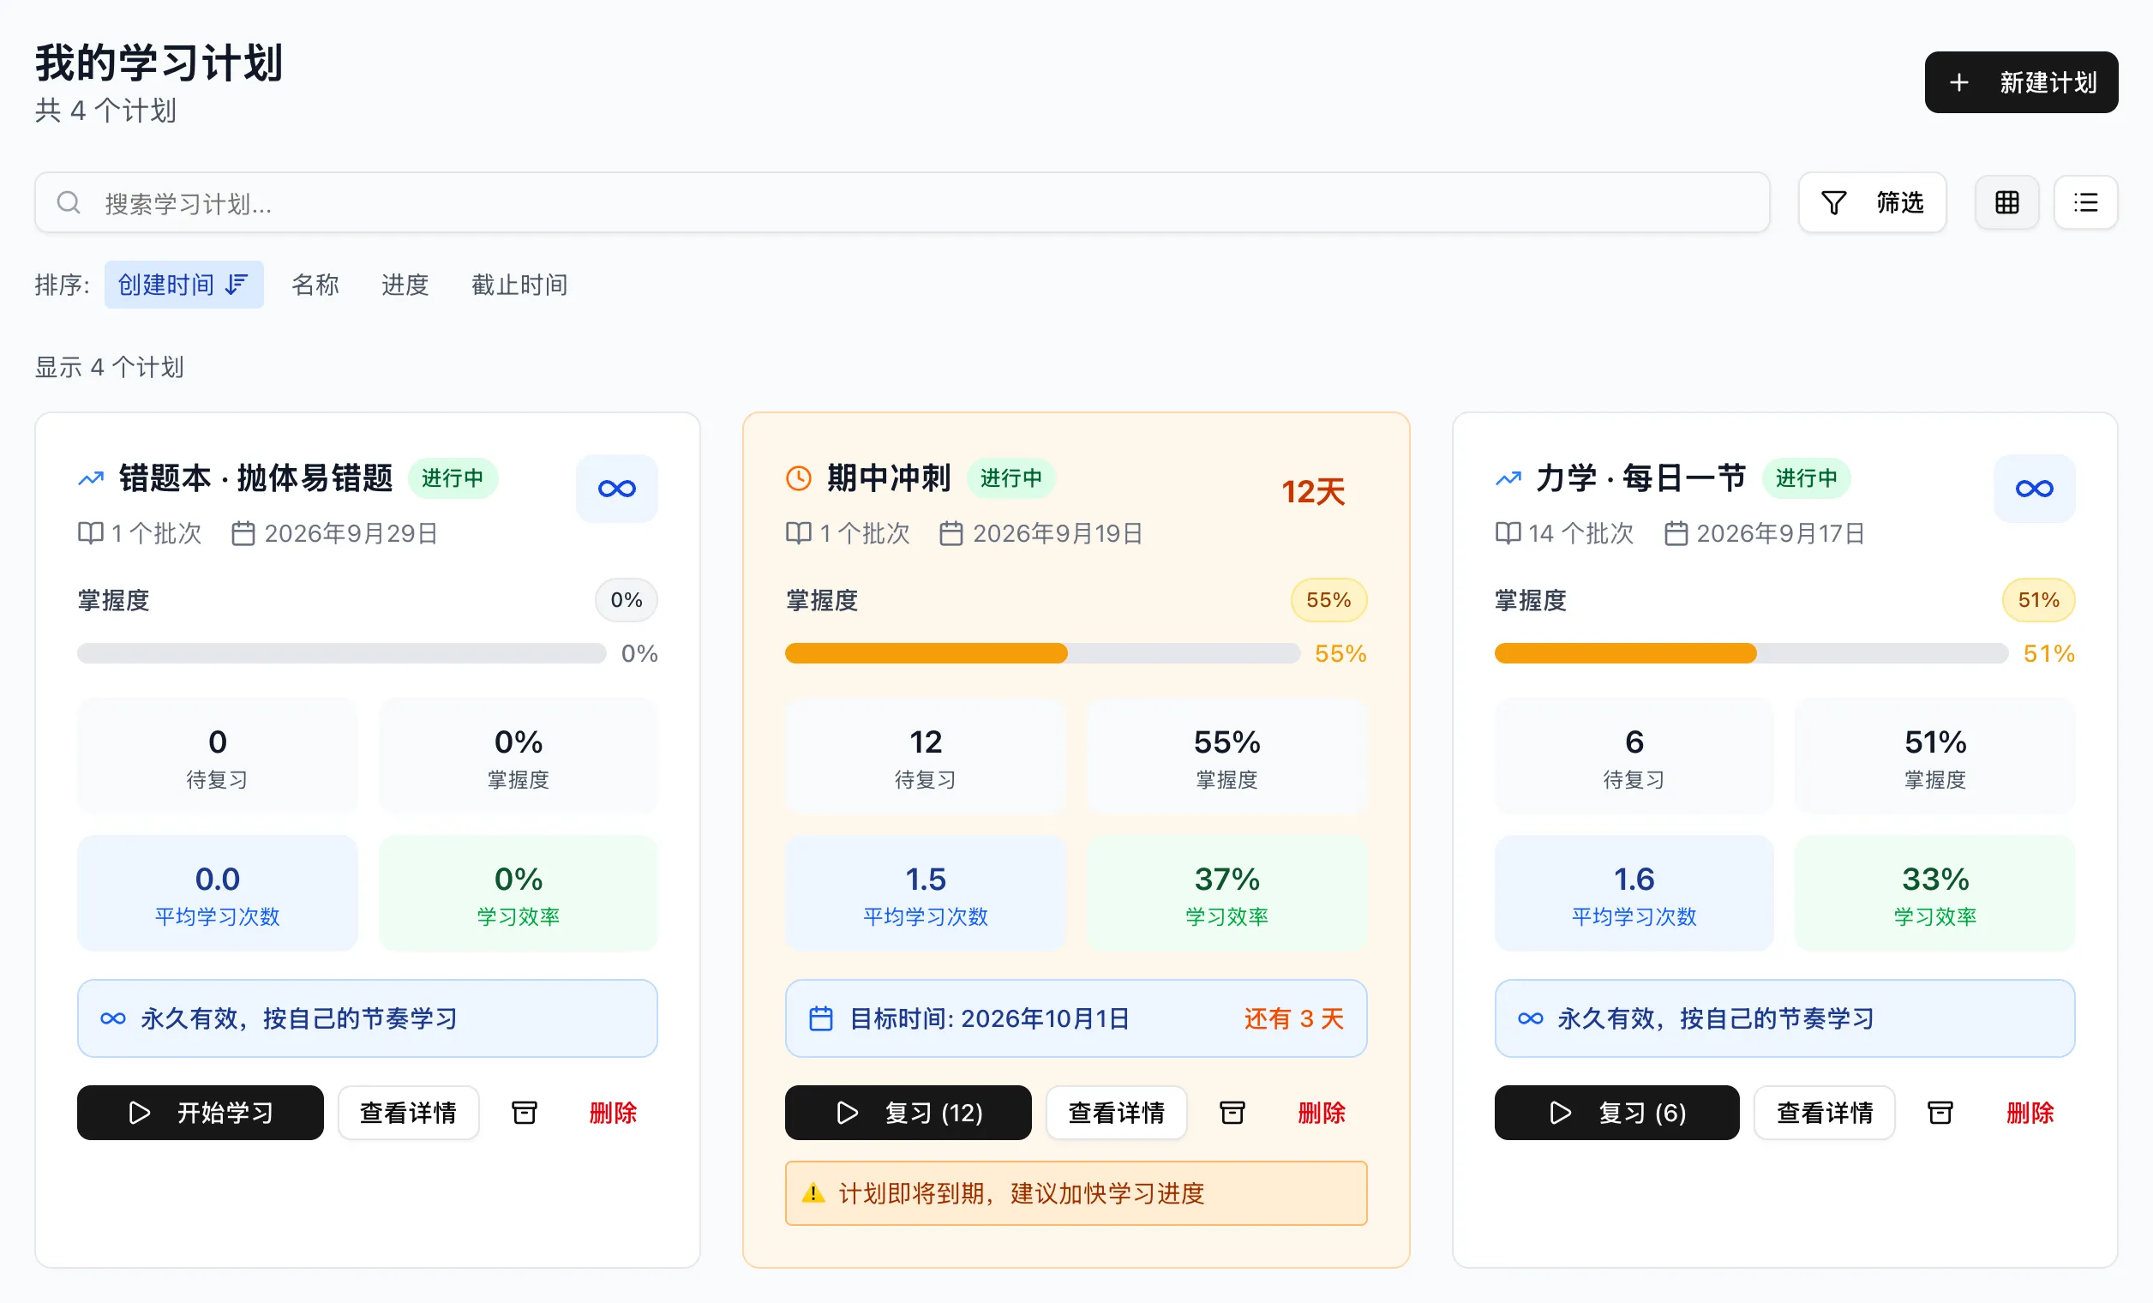Click trend icon beside 力学·每日一节

point(1508,479)
